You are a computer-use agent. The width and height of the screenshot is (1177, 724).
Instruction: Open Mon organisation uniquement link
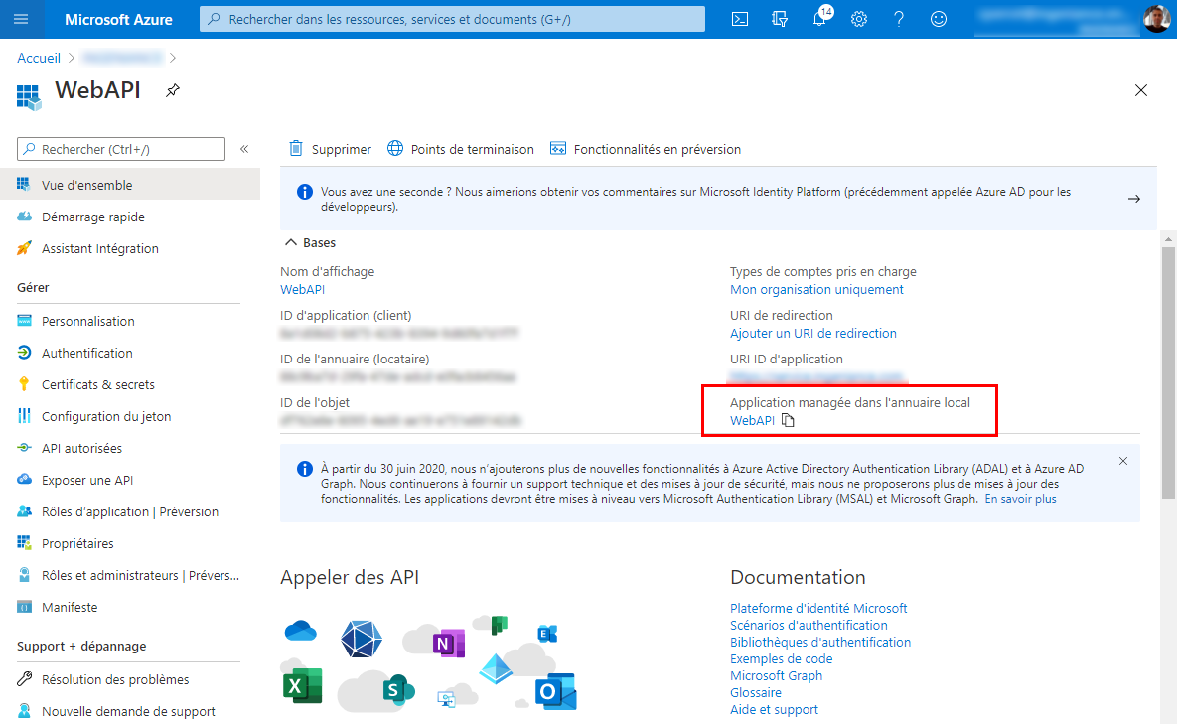point(816,290)
